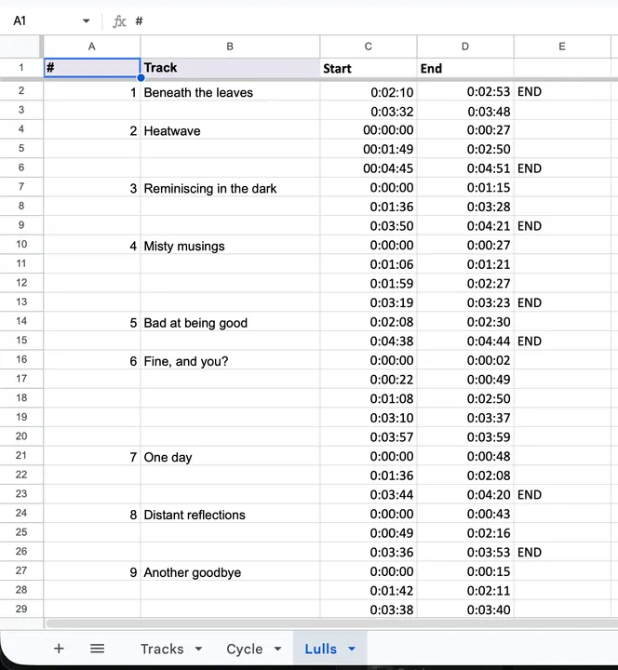Select END marker in row 2
The image size is (618, 670).
pyautogui.click(x=562, y=92)
